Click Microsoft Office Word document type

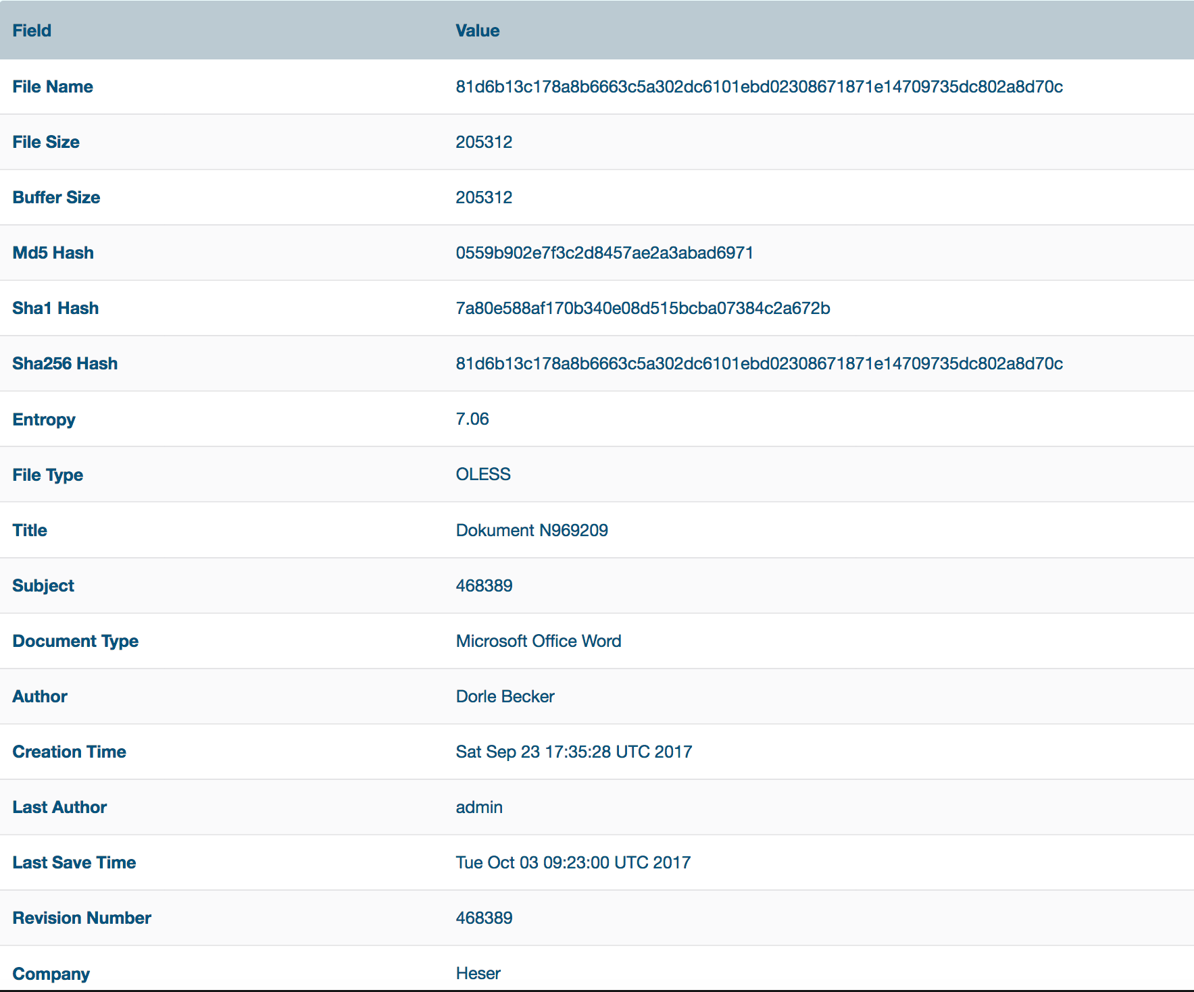click(539, 642)
